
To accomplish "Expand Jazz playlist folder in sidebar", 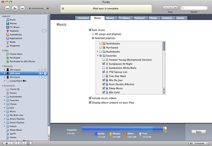I will (5, 108).
